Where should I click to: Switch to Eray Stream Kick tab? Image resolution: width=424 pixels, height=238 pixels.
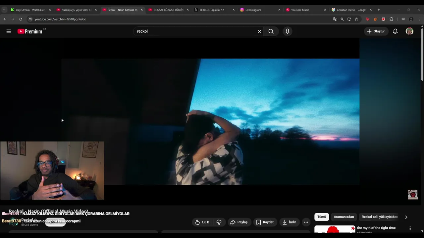[x=30, y=10]
